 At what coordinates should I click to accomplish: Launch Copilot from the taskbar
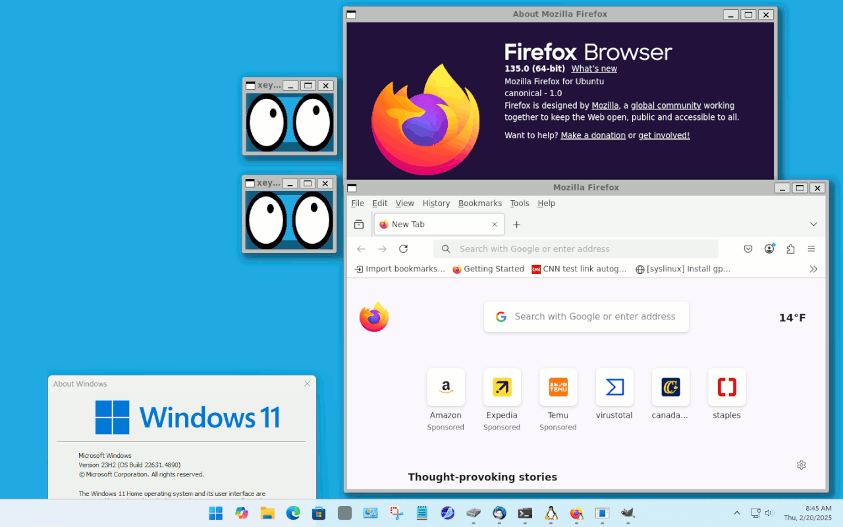pos(242,513)
